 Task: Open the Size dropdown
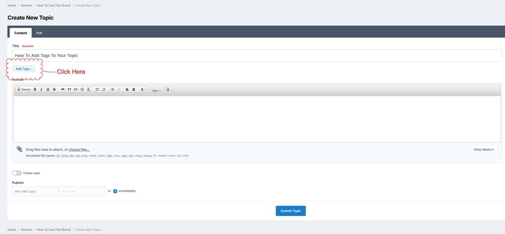pos(156,91)
